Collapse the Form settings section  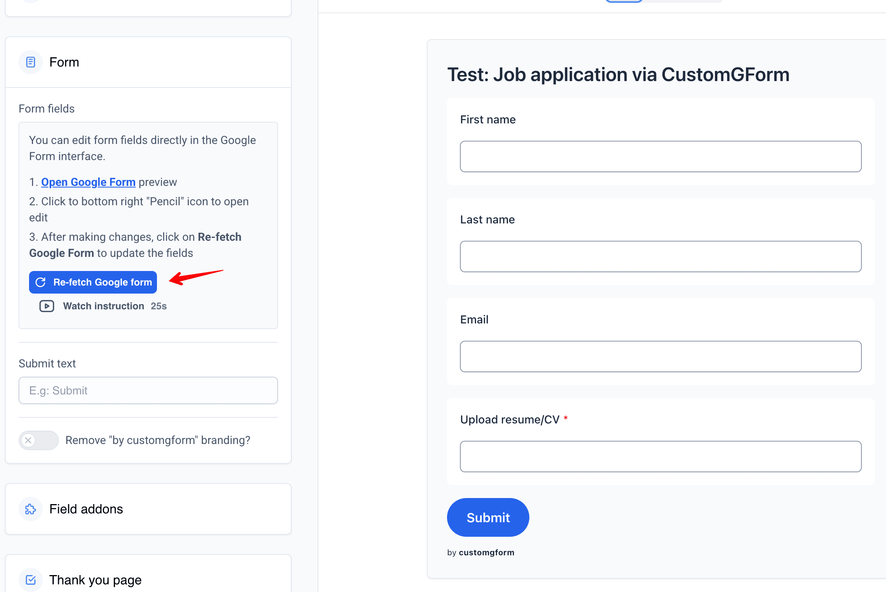pyautogui.click(x=148, y=62)
